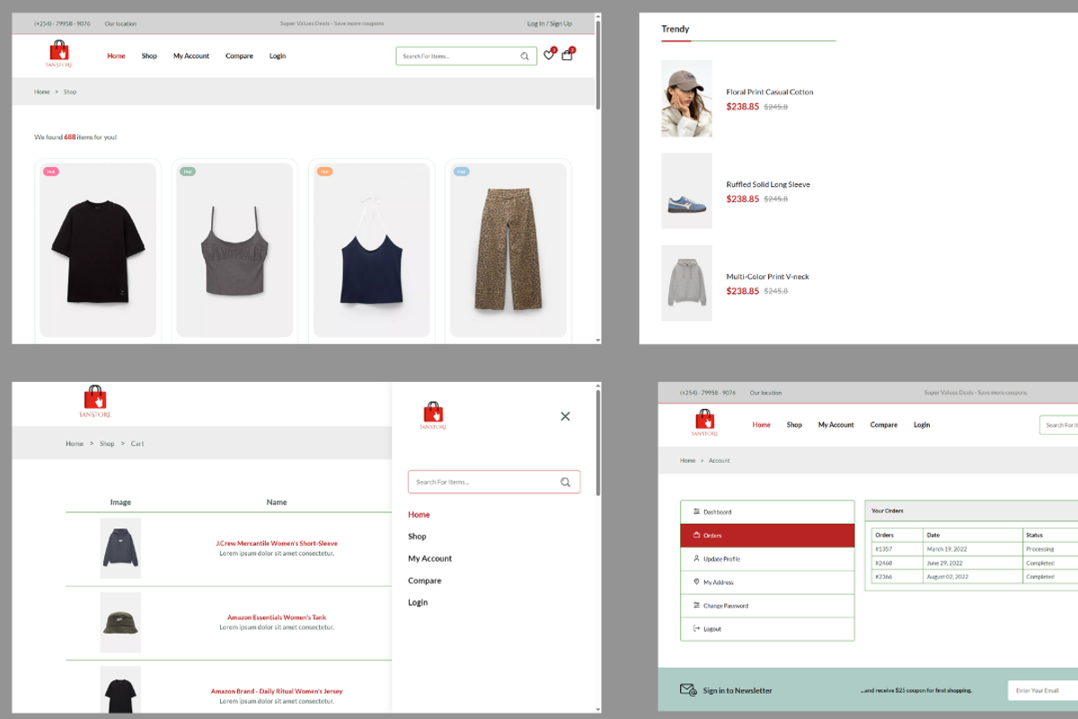Viewport: 1078px width, 719px height.
Task: Click the Logout arrow icon
Action: (x=696, y=628)
